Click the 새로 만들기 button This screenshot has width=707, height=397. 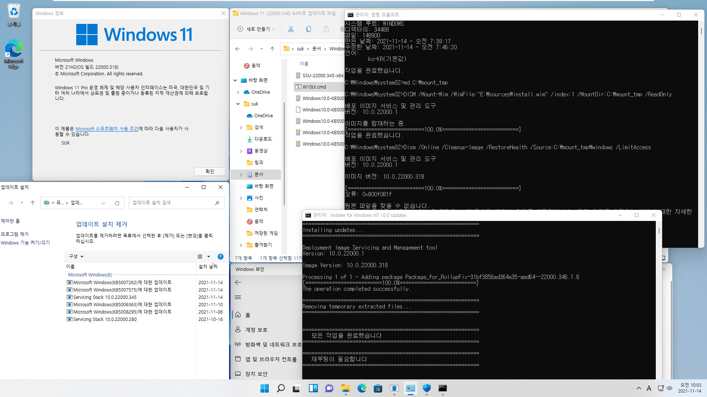point(256,29)
